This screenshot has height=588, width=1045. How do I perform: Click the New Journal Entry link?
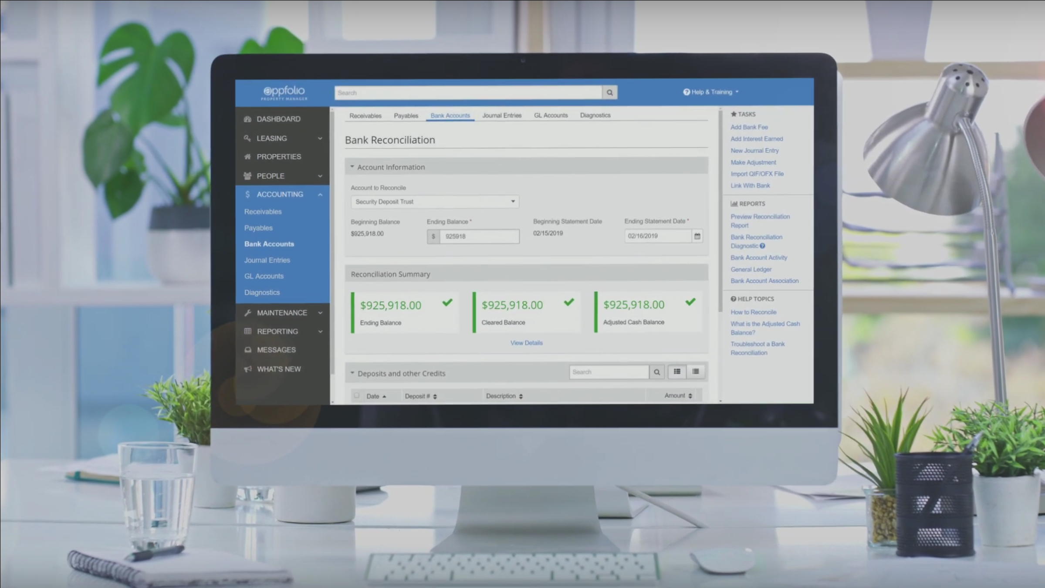pos(754,151)
